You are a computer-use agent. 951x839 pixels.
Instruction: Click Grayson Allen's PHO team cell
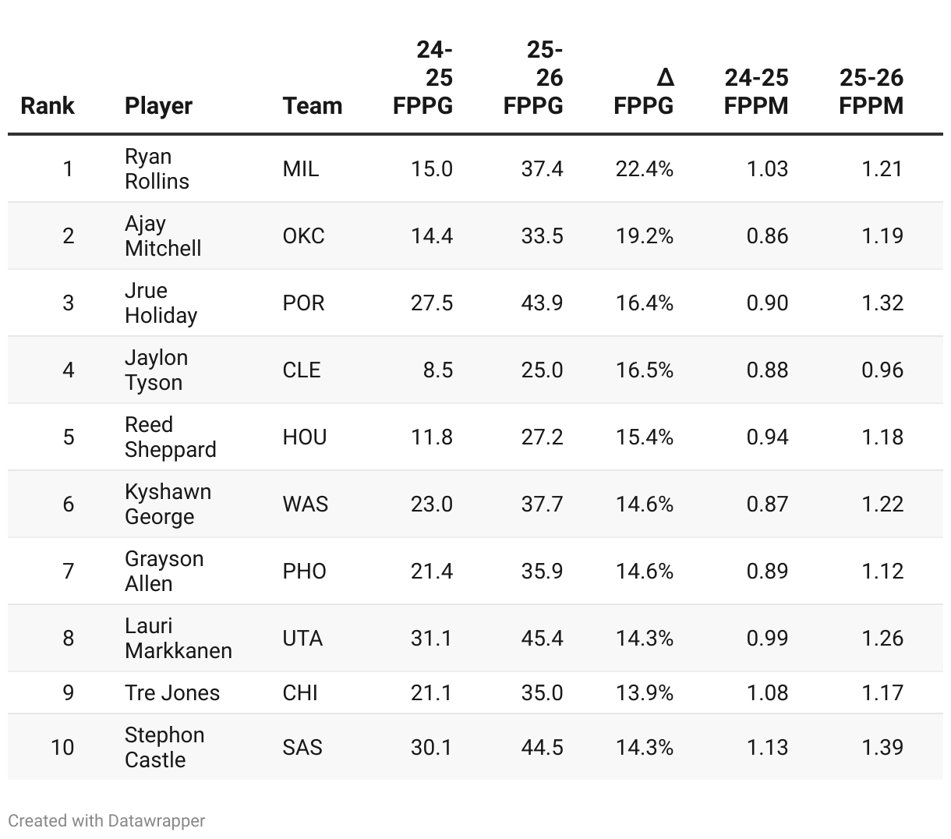coord(305,571)
